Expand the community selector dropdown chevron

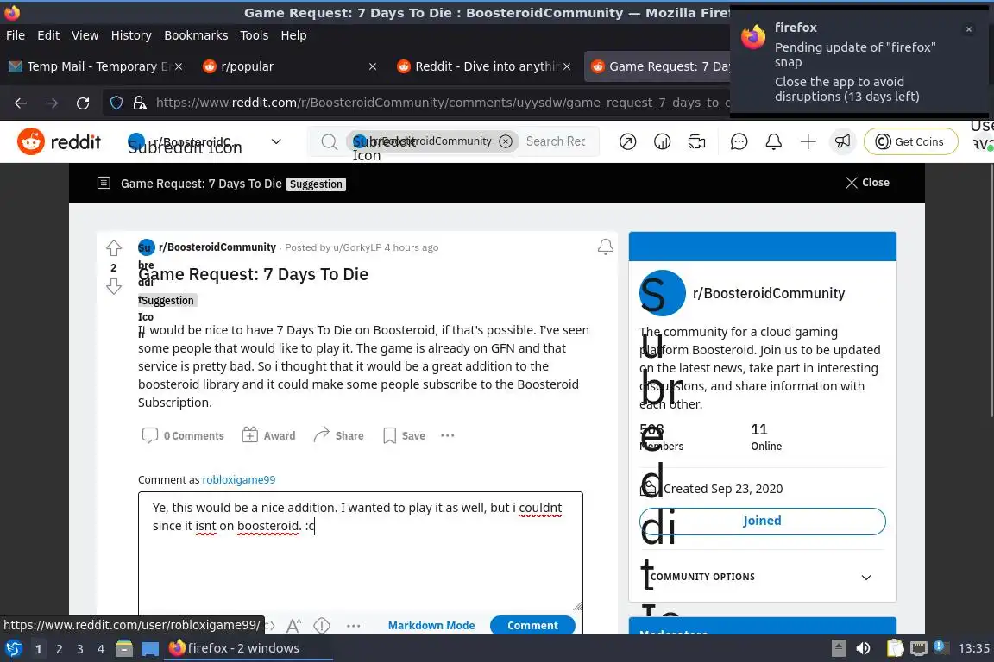tap(276, 141)
